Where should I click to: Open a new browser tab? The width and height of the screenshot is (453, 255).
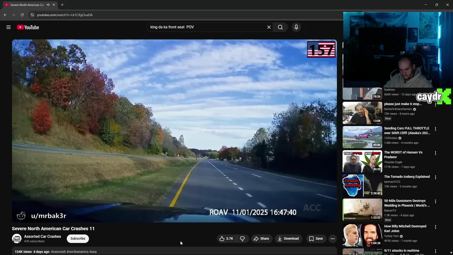pos(62,5)
